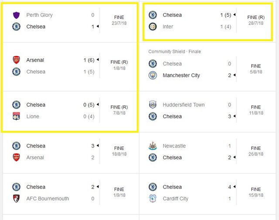Click the AFC Bournemouth crest
Image resolution: width=279 pixels, height=220 pixels.
pyautogui.click(x=16, y=199)
